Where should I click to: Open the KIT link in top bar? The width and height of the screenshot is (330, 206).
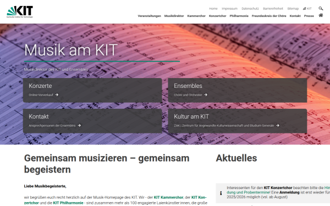307,9
